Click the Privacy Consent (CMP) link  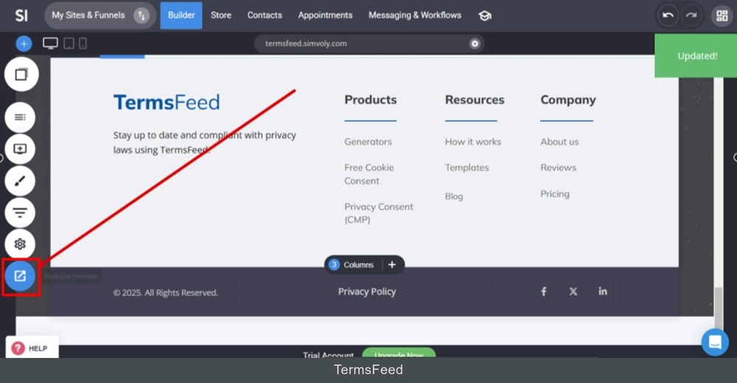[378, 213]
